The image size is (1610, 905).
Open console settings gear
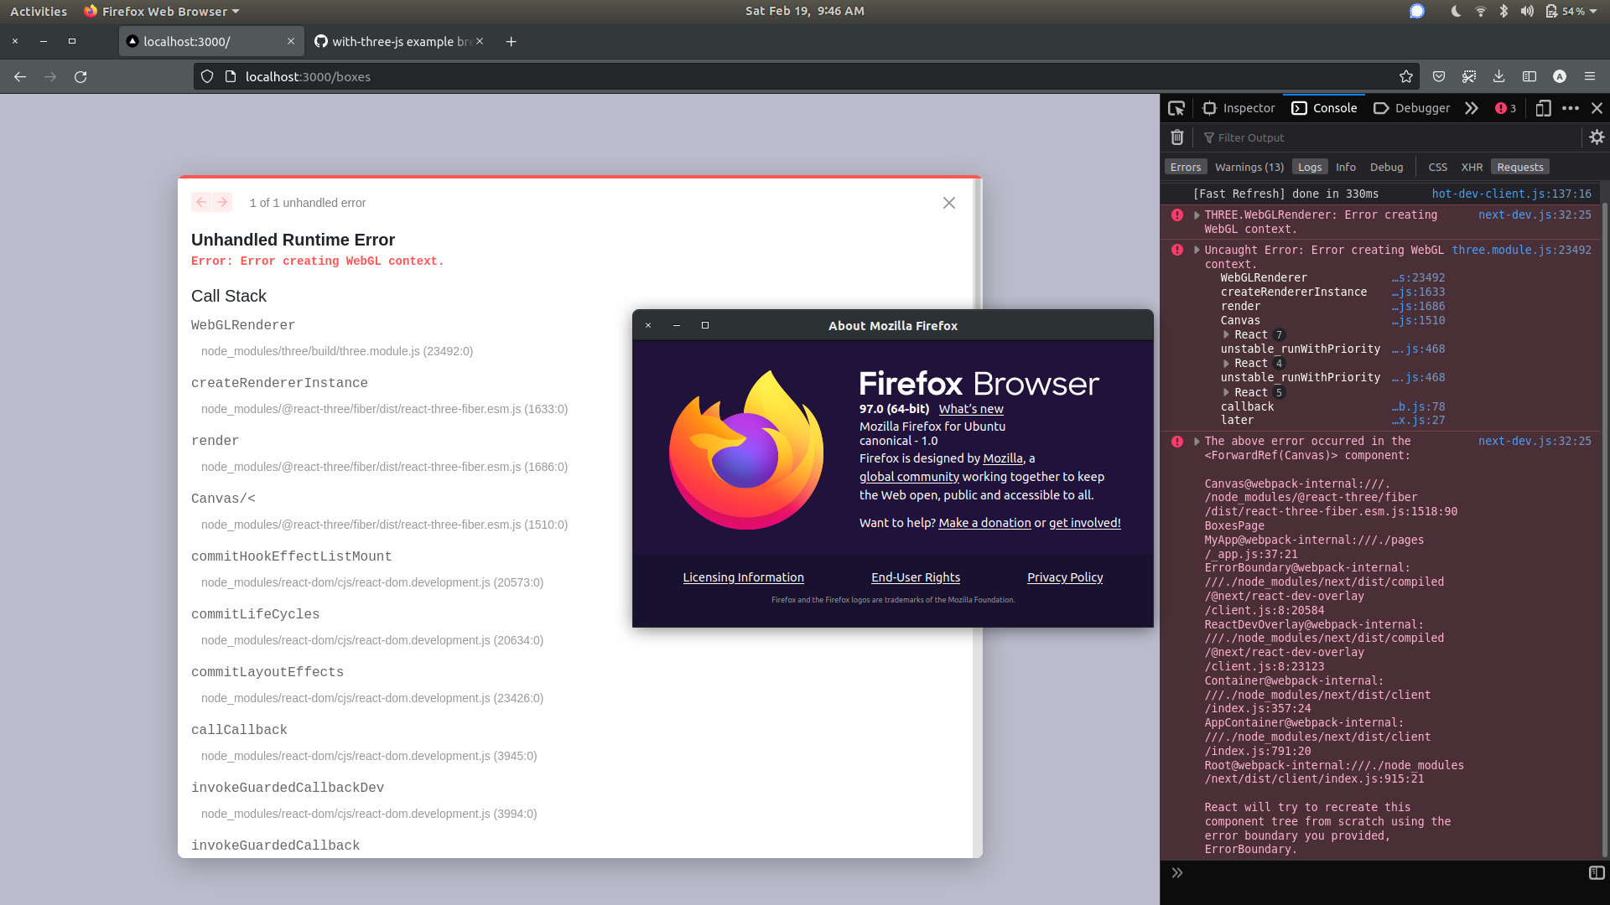pos(1597,137)
